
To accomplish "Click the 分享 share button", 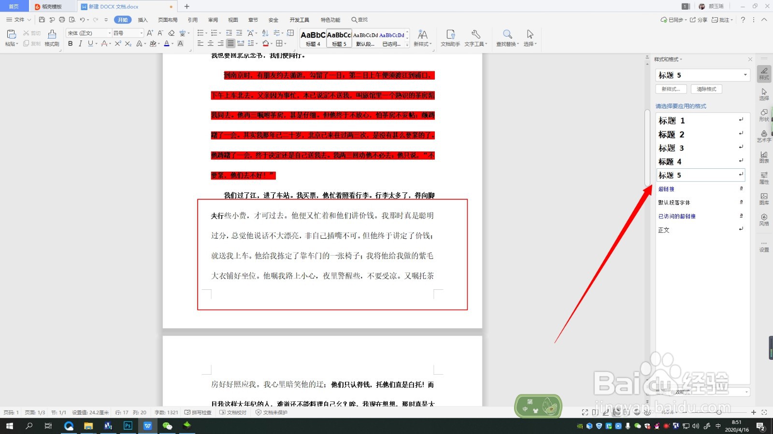I will coord(699,20).
